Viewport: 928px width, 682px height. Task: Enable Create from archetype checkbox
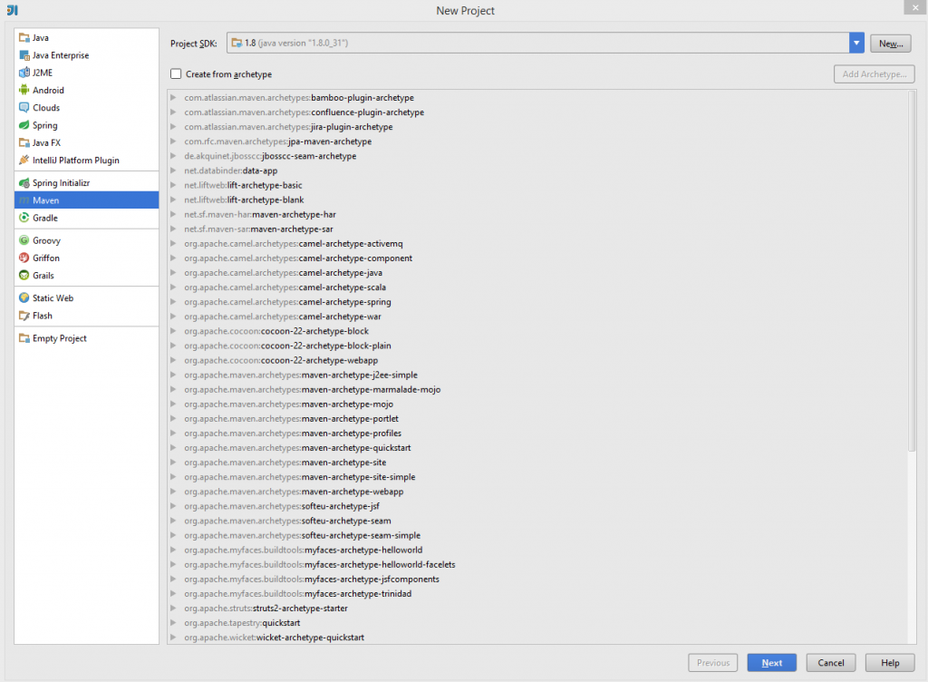tap(176, 74)
